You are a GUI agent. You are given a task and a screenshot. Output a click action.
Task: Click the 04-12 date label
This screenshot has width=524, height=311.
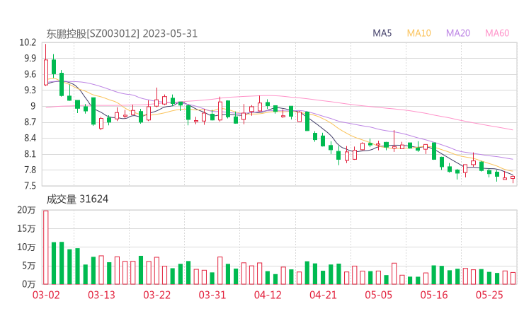[x=268, y=295]
